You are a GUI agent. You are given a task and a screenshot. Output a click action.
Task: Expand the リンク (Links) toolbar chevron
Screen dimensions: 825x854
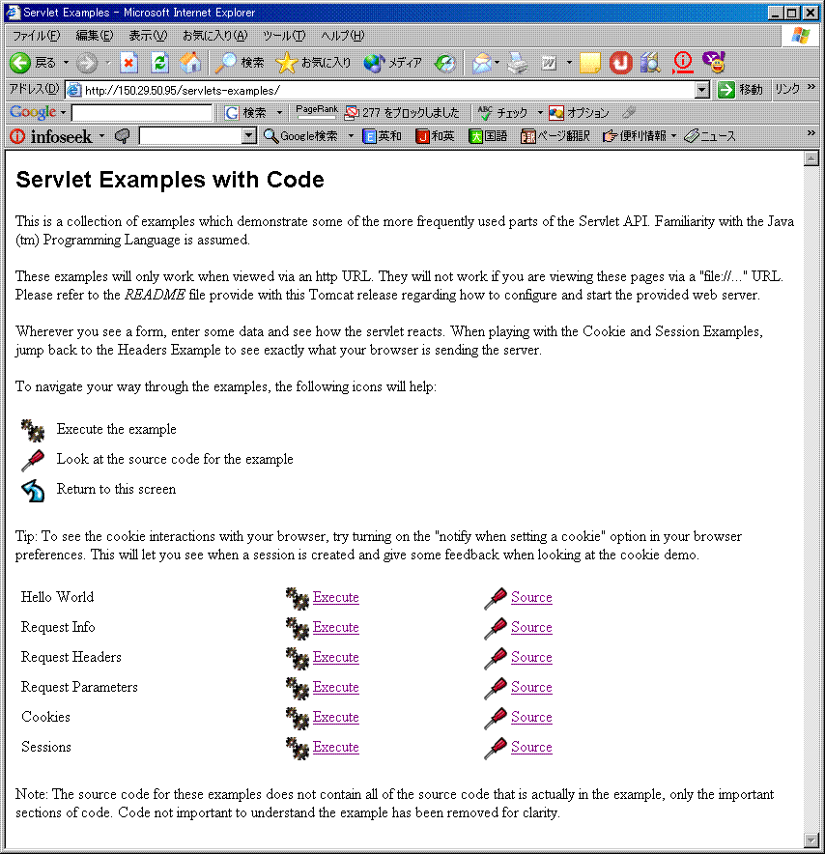811,87
